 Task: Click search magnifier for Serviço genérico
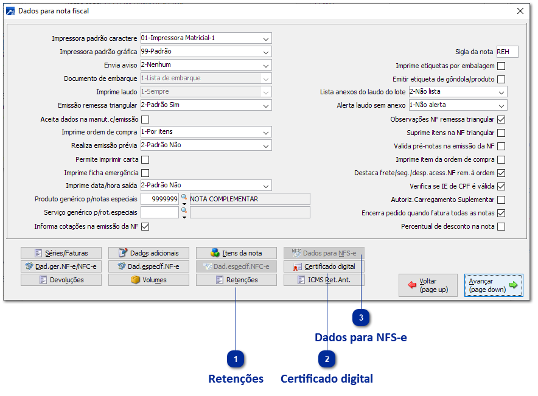[x=184, y=210]
